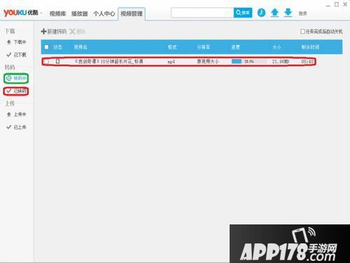The height and width of the screenshot is (263, 350).
Task: Click the greyed delete X button
Action: click(x=78, y=32)
